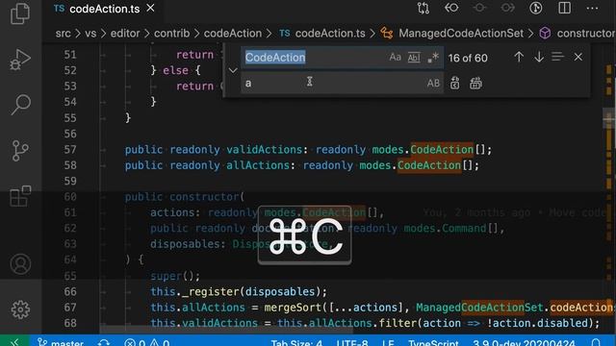Go to previous match arrow
Viewport: 616px width, 346px height.
(519, 58)
